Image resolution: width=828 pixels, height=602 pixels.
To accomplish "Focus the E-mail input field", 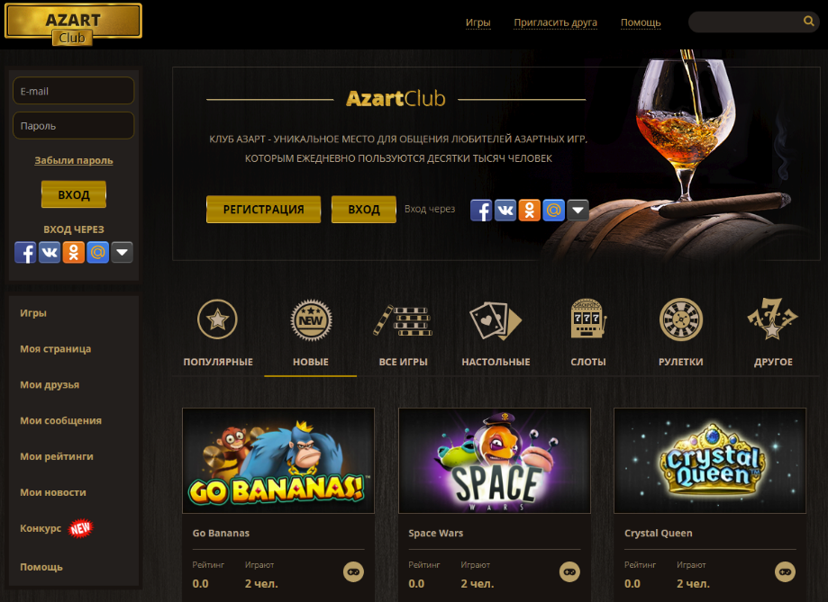I will tap(73, 91).
